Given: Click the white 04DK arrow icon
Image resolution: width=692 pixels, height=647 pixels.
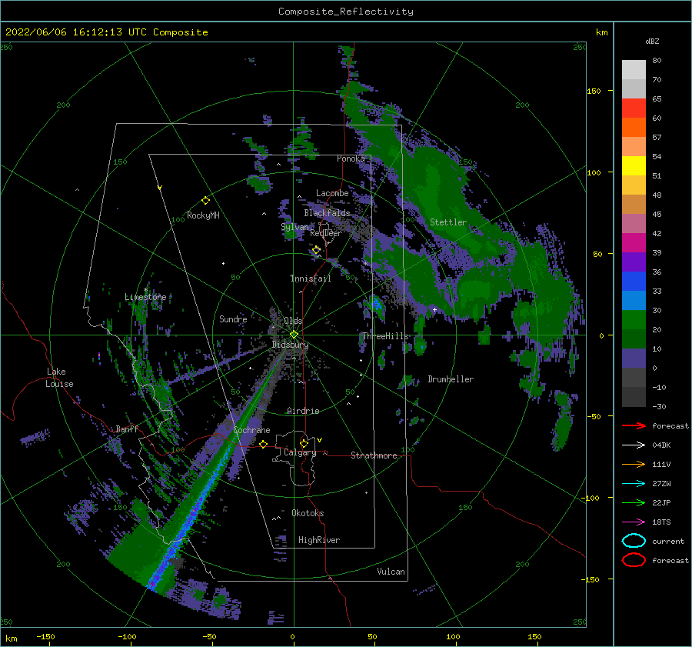Looking at the screenshot, I should (x=634, y=445).
